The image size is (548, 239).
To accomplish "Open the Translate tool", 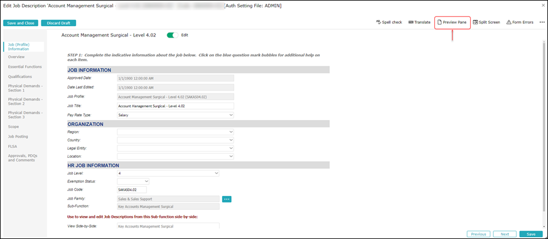I will coord(420,22).
